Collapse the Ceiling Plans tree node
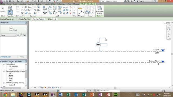This screenshot has height=97, width=173. click(x=4, y=64)
